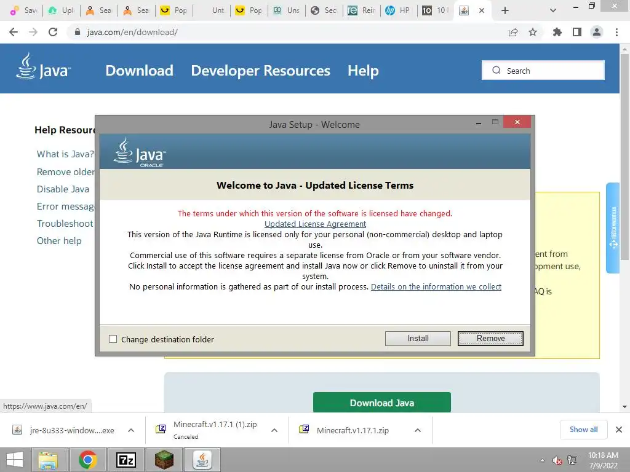Open Developer Resources menu
The height and width of the screenshot is (472, 630).
[260, 71]
